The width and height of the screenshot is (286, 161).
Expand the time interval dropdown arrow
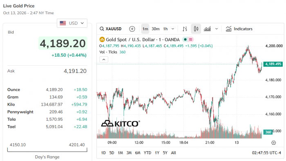(x=173, y=29)
